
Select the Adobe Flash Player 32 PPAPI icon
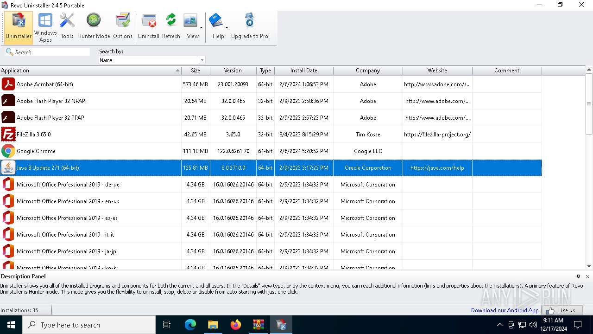(8, 118)
